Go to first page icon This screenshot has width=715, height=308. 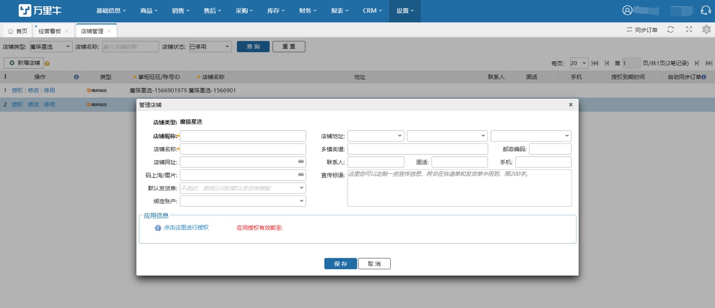click(595, 63)
